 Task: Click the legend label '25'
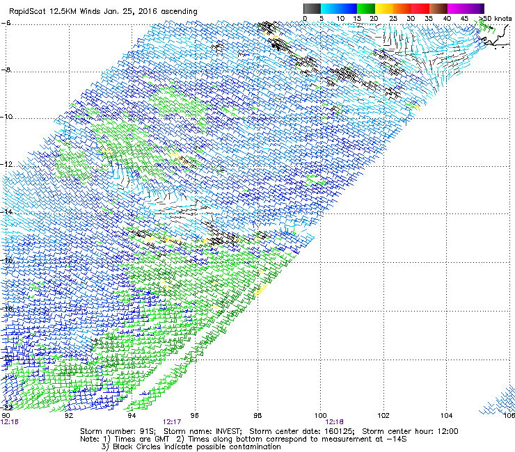(393, 18)
